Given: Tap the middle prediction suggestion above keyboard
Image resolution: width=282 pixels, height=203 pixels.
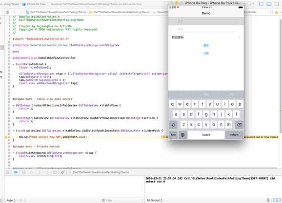Looking at the screenshot, I should click(206, 94).
